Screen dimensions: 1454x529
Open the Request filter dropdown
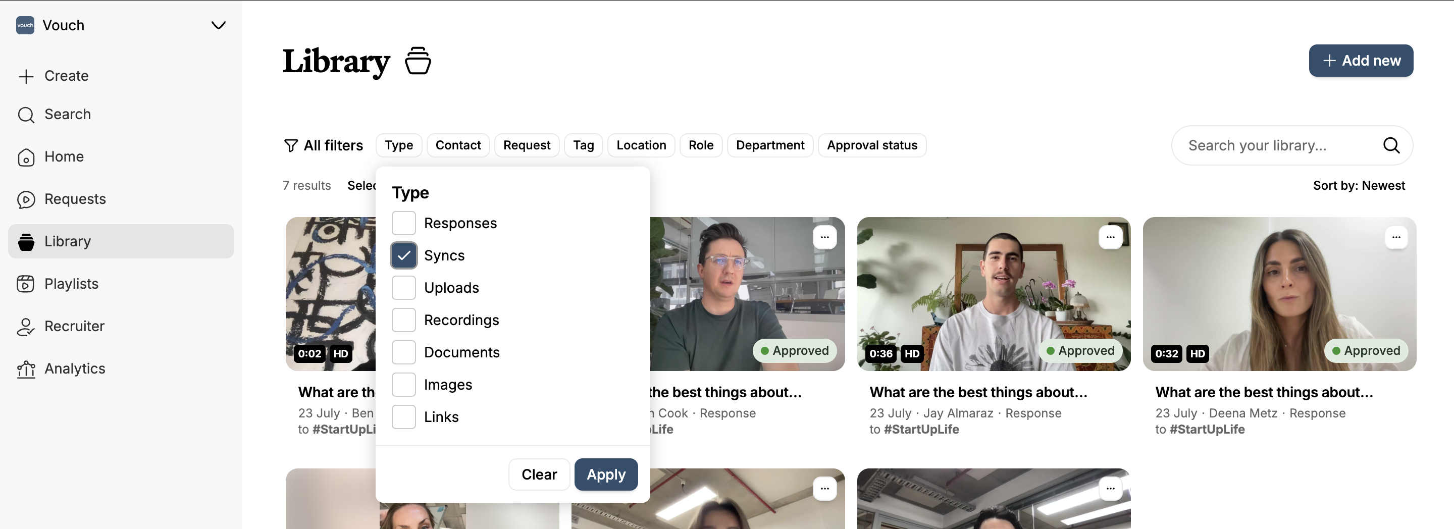527,145
